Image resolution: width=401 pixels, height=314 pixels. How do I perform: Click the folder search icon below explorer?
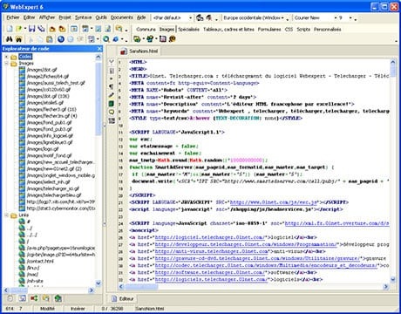(x=46, y=298)
